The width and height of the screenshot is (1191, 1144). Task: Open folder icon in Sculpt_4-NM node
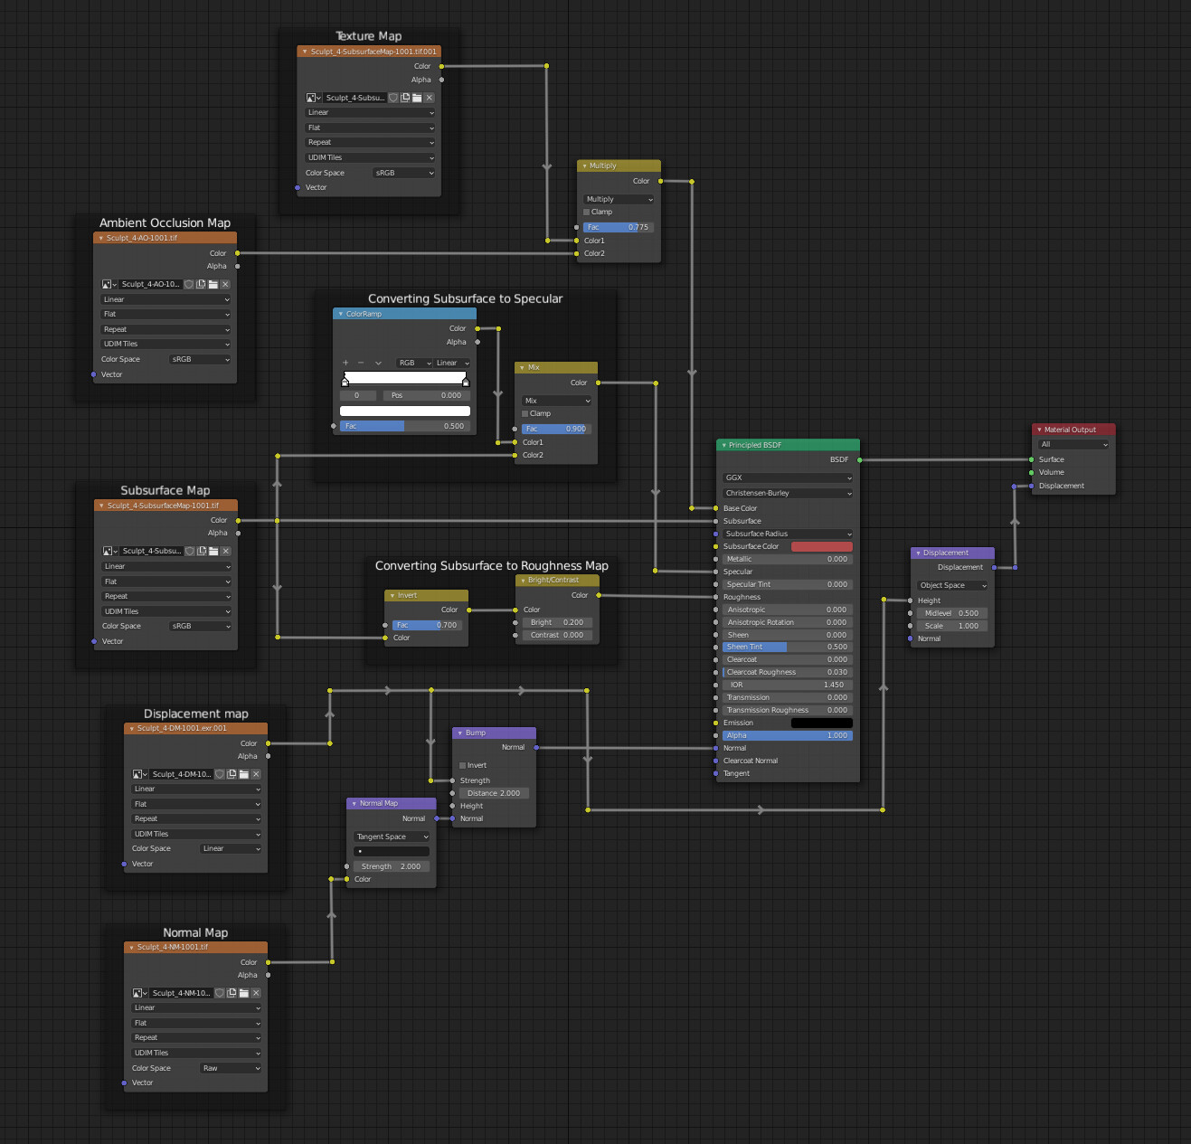coord(244,993)
